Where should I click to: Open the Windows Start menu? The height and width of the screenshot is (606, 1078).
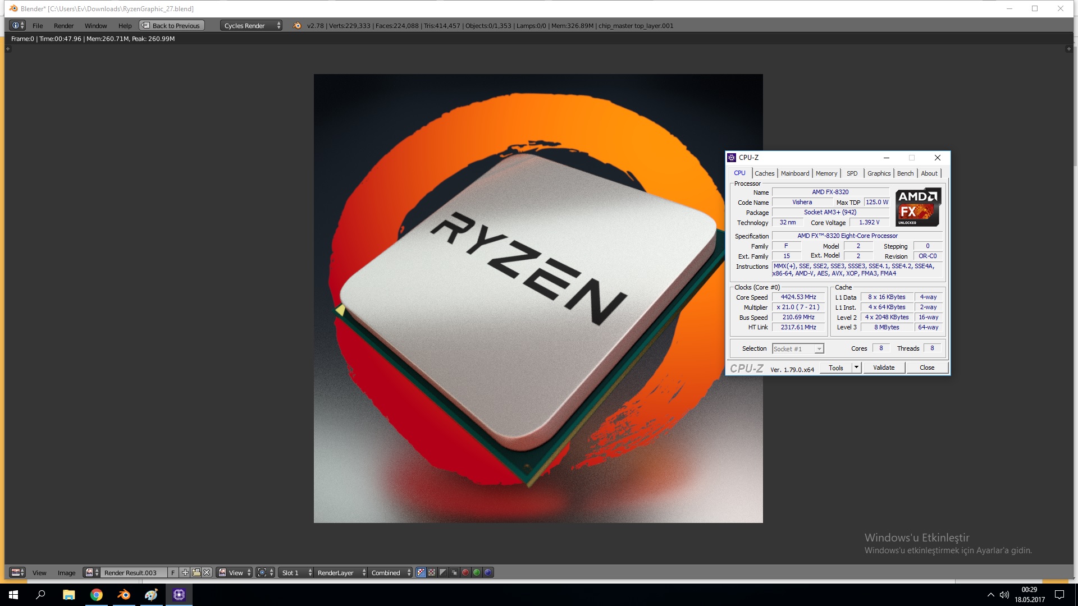(x=13, y=595)
